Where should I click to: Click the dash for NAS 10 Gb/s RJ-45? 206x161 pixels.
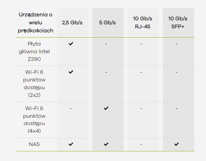[141, 144]
